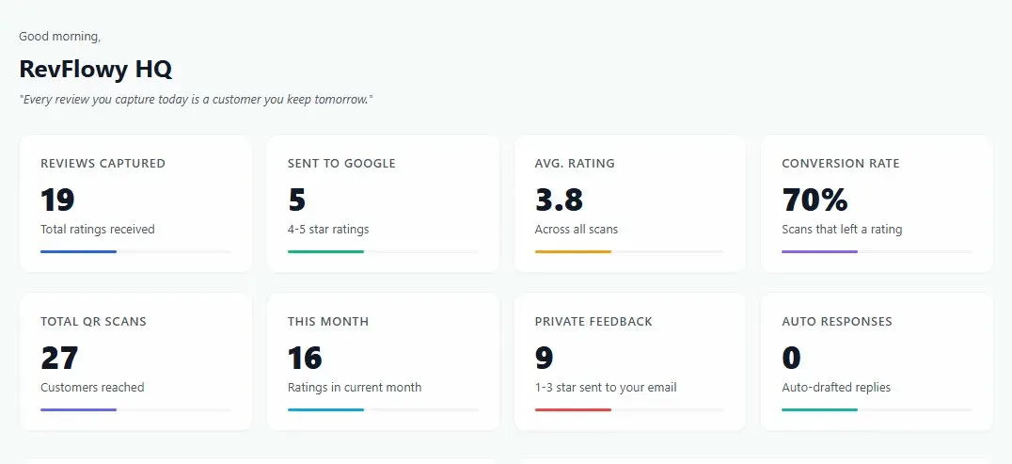Click the blue Reviews Captured progress bar
The height and width of the screenshot is (464, 1012).
click(x=135, y=251)
